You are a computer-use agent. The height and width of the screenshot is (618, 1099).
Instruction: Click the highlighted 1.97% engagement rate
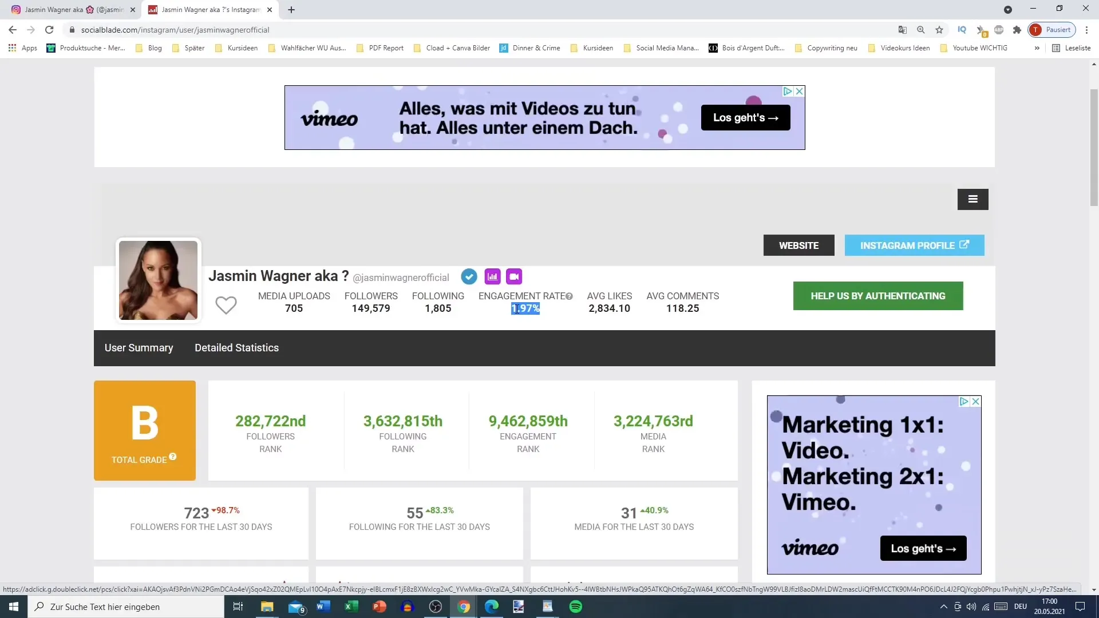click(x=525, y=308)
